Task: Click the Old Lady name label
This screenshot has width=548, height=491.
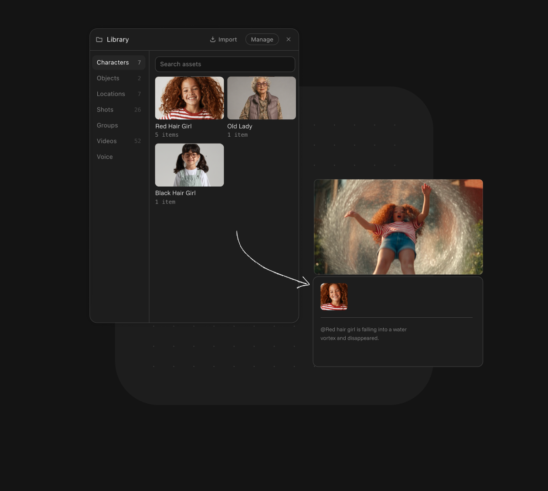Action: [240, 126]
